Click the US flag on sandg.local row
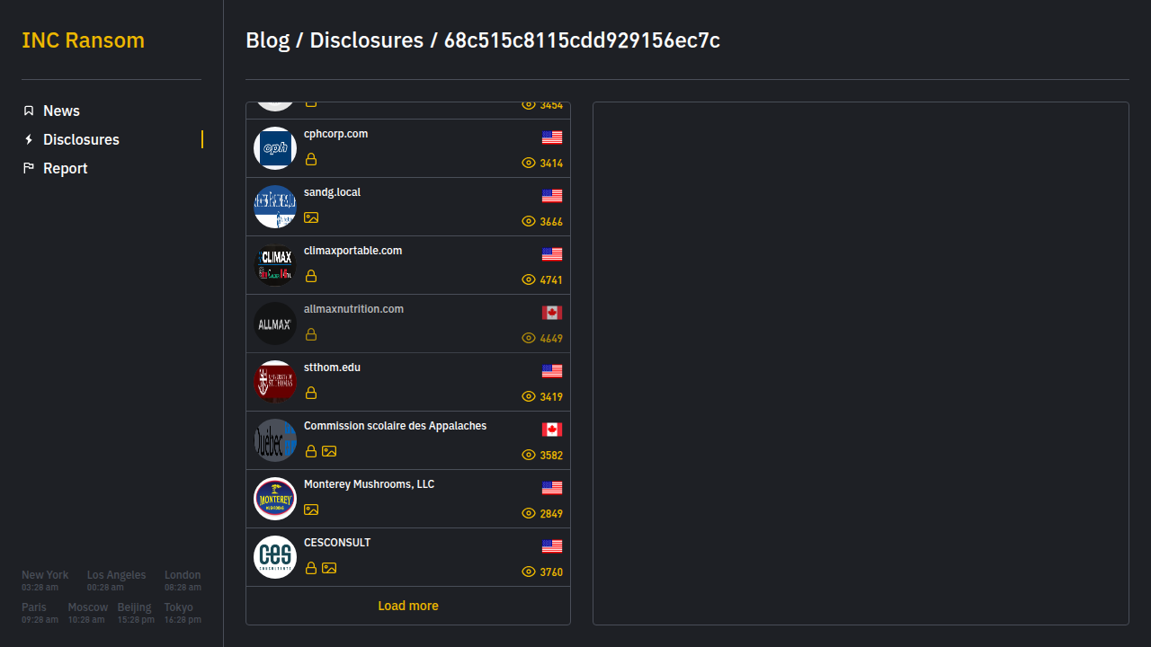Image resolution: width=1151 pixels, height=647 pixels. pyautogui.click(x=552, y=196)
